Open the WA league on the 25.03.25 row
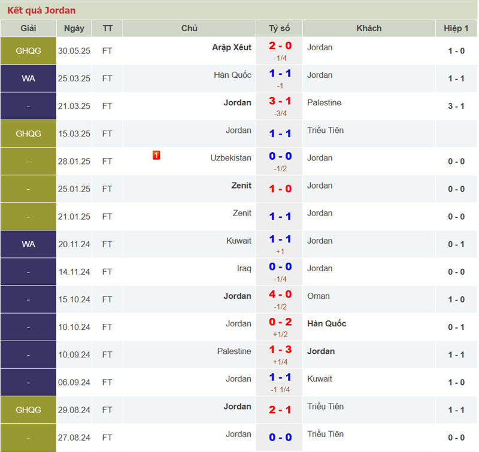479x452 pixels. 28,78
